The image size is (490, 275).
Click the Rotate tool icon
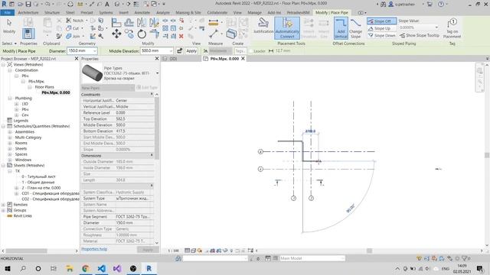pos(142,34)
